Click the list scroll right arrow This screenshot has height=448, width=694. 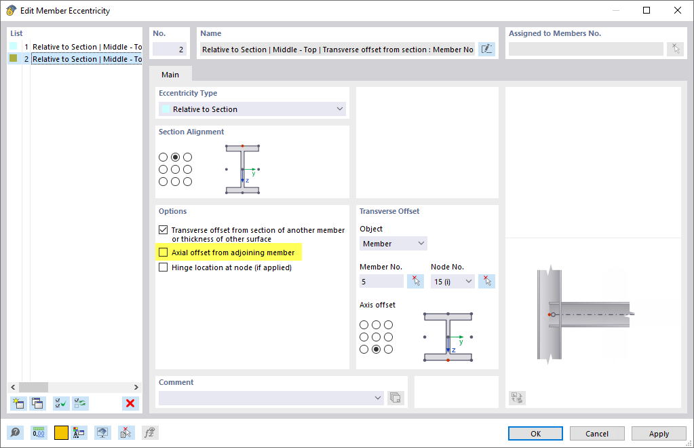(136, 387)
